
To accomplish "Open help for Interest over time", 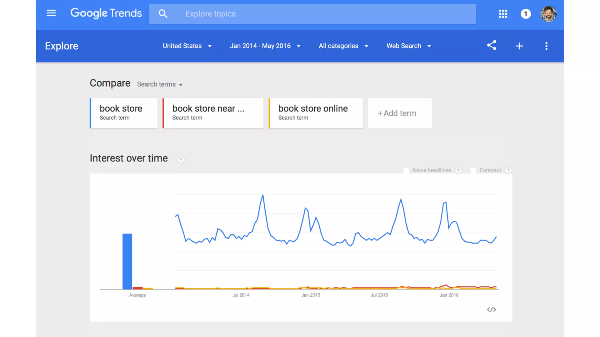I will (181, 159).
